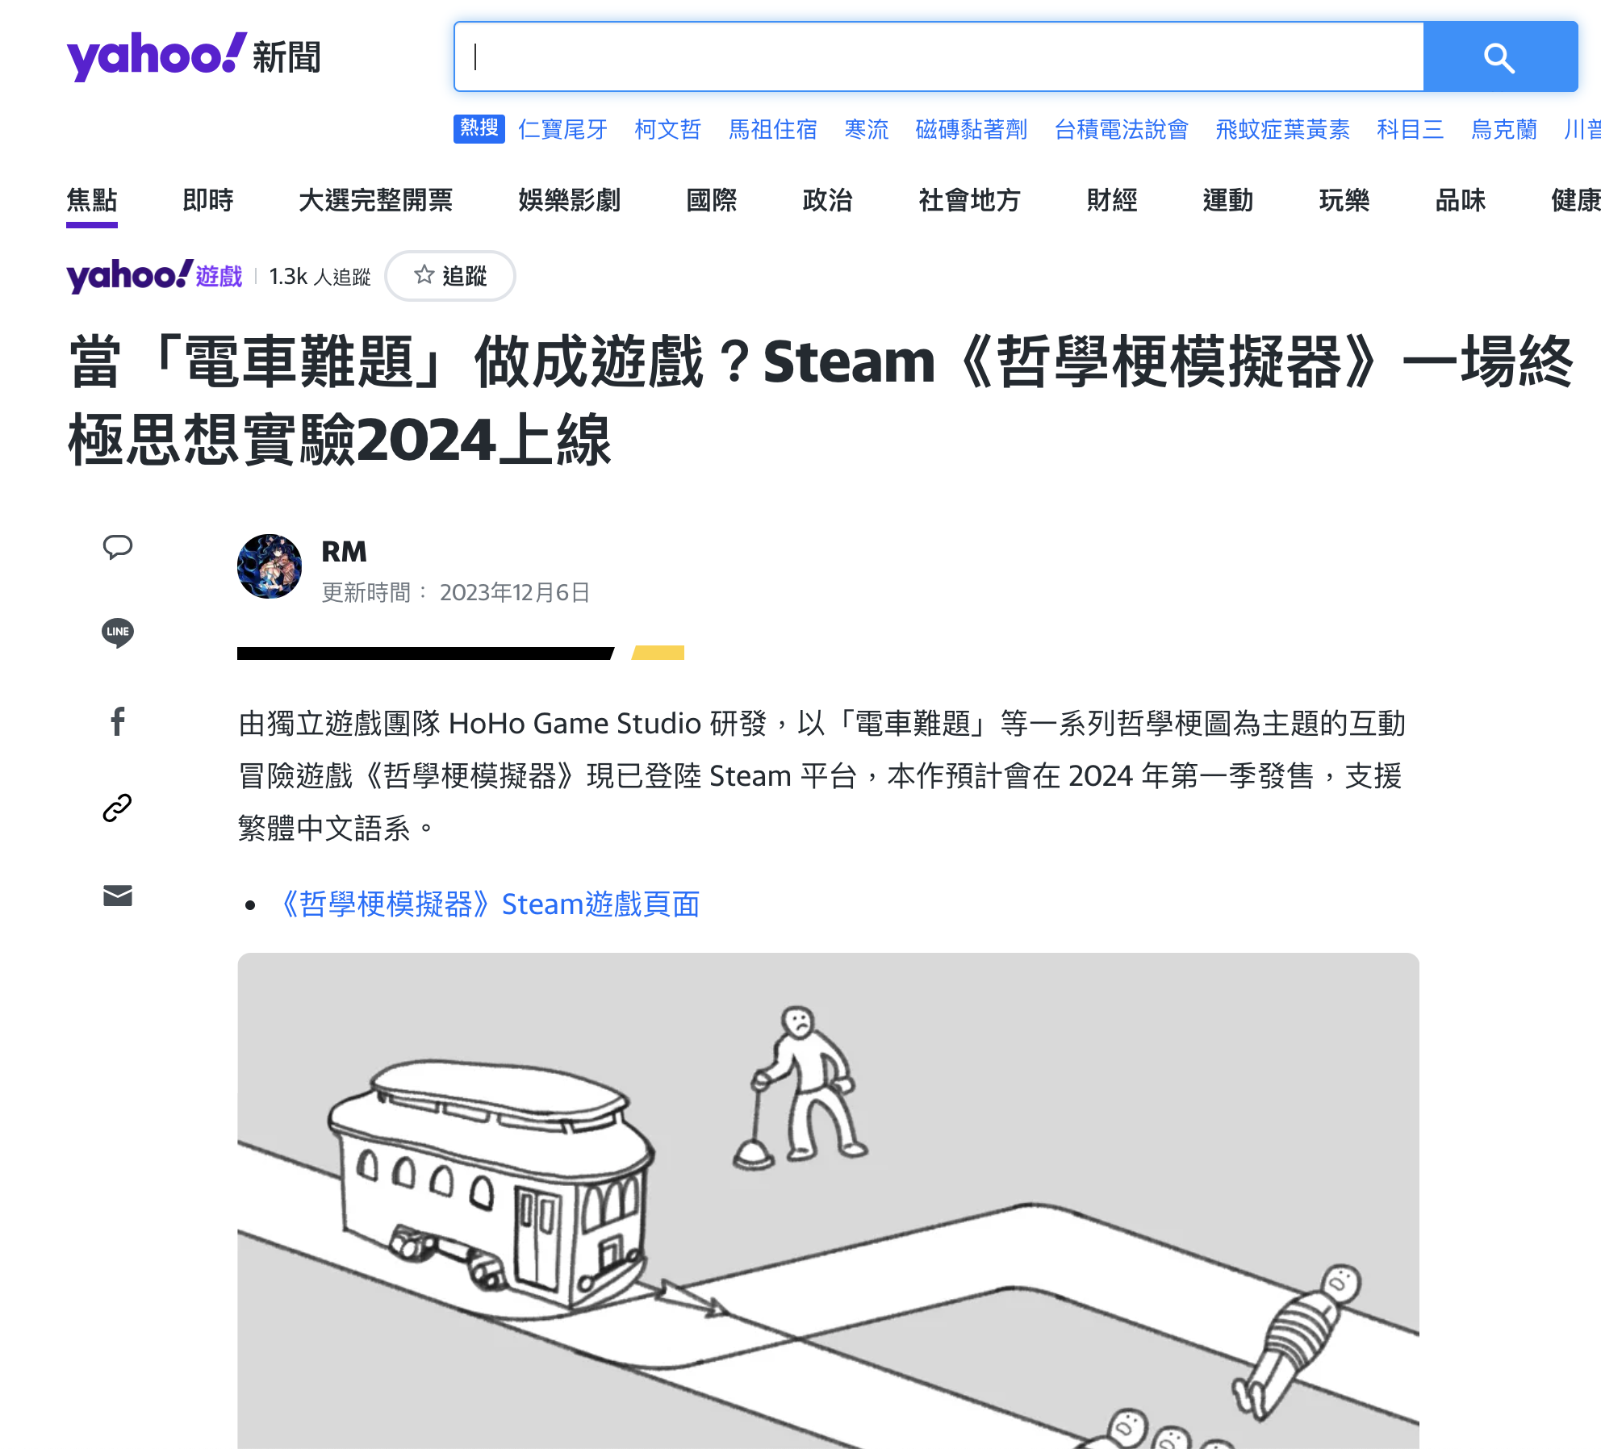Open the comments speech bubble icon

click(x=118, y=547)
